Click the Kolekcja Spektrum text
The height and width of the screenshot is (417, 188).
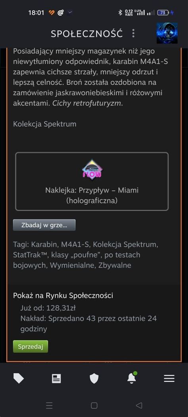(x=45, y=124)
